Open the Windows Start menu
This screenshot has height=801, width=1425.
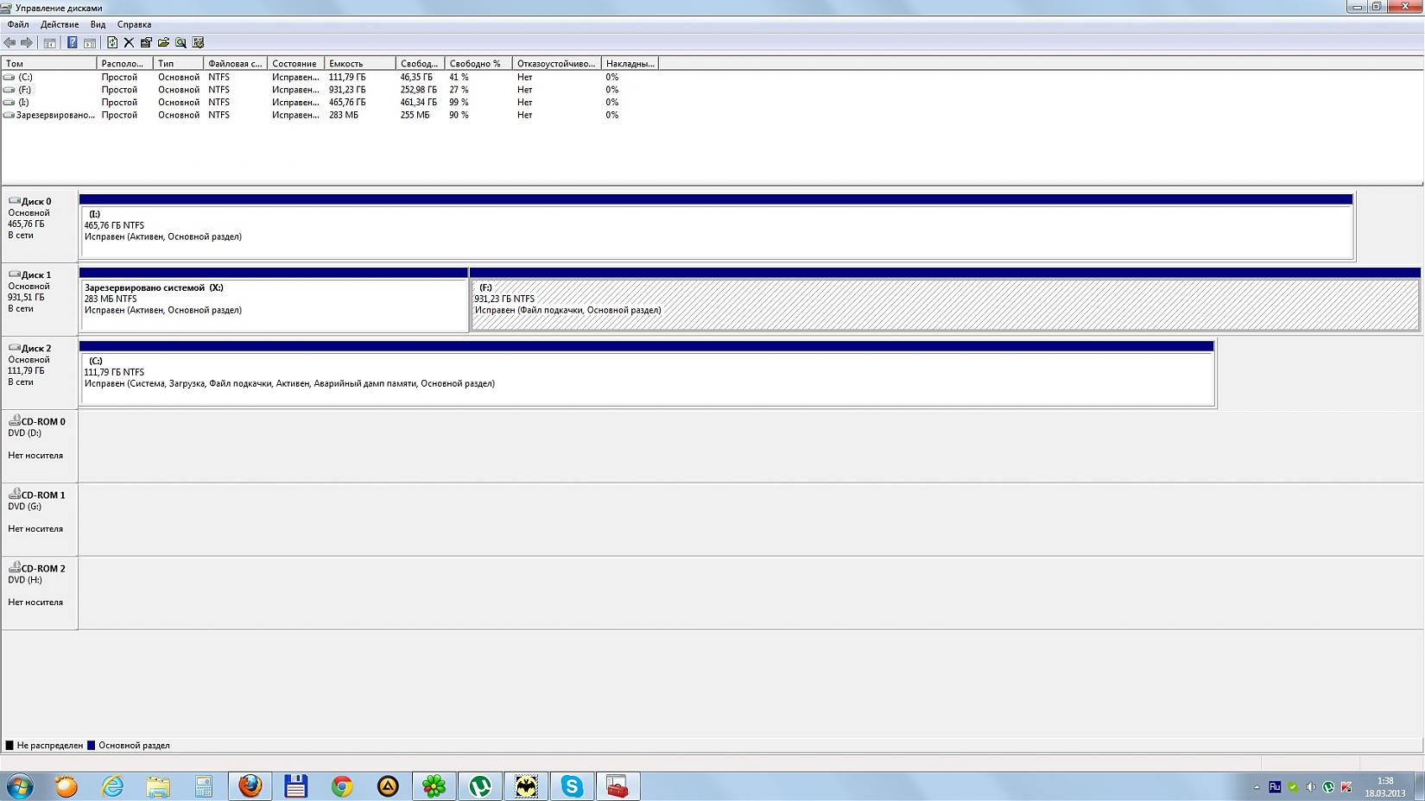(x=19, y=786)
